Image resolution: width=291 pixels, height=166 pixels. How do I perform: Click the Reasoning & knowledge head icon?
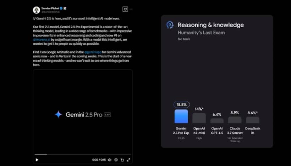point(170,25)
